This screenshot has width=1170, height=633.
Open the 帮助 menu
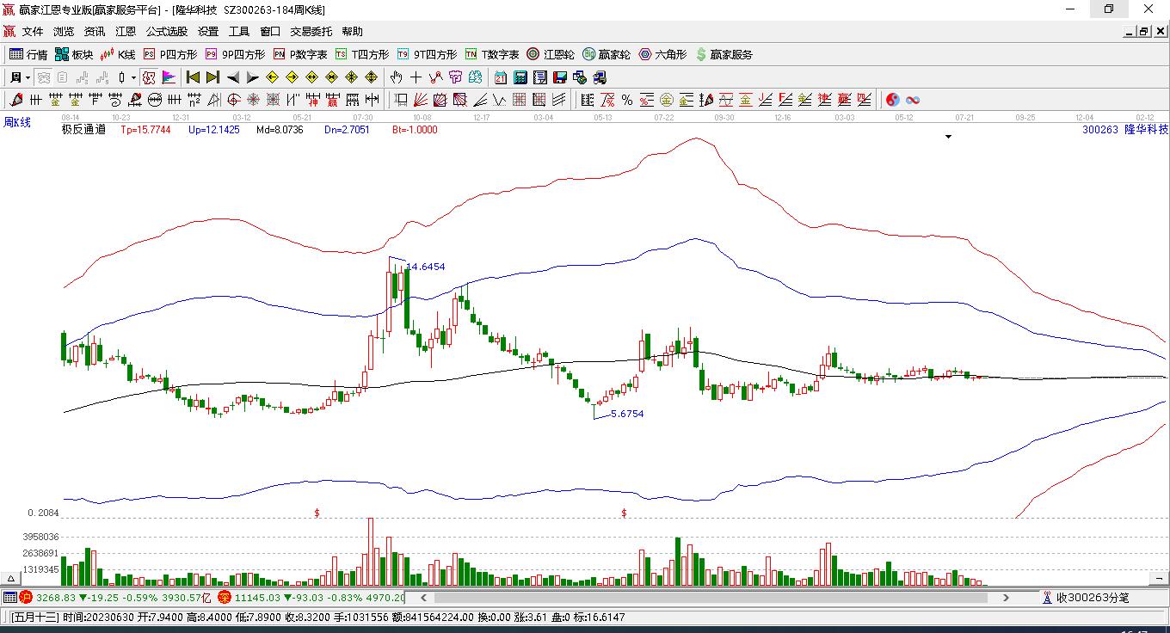[x=353, y=32]
